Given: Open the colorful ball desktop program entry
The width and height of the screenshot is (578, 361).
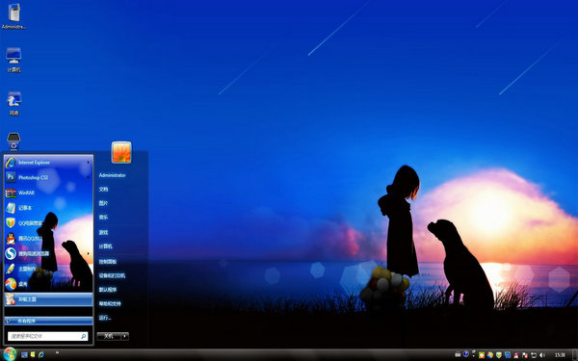Looking at the screenshot, I should [x=48, y=284].
